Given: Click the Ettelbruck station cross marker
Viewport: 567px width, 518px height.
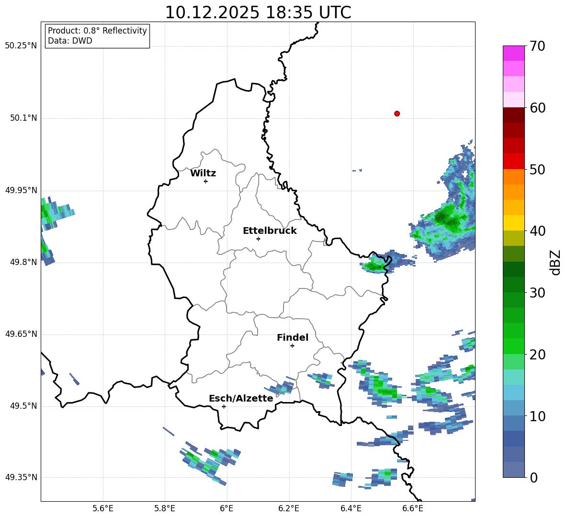Looking at the screenshot, I should click(x=258, y=239).
